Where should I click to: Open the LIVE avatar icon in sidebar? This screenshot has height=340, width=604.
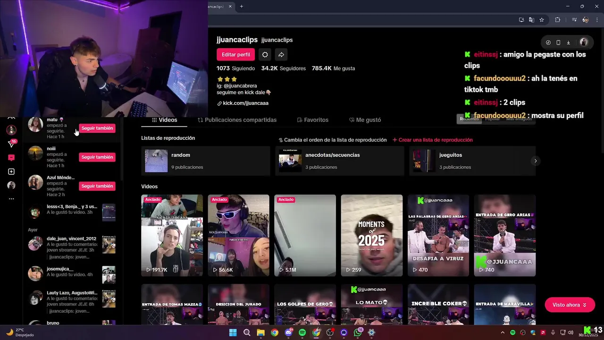(x=11, y=130)
